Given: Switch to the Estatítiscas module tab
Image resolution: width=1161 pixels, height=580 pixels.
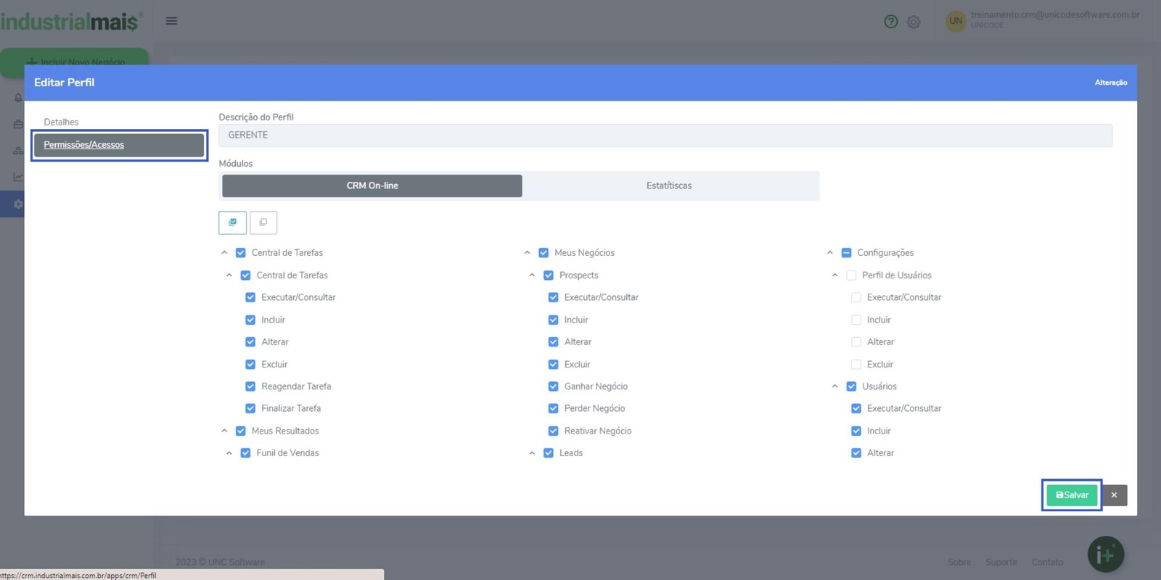Looking at the screenshot, I should coord(669,186).
